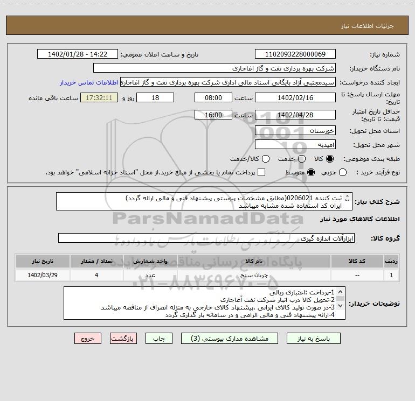This screenshot has height=401, width=415.
Task: Click the شرح کلی نیاز description text area
Action: tap(204, 201)
